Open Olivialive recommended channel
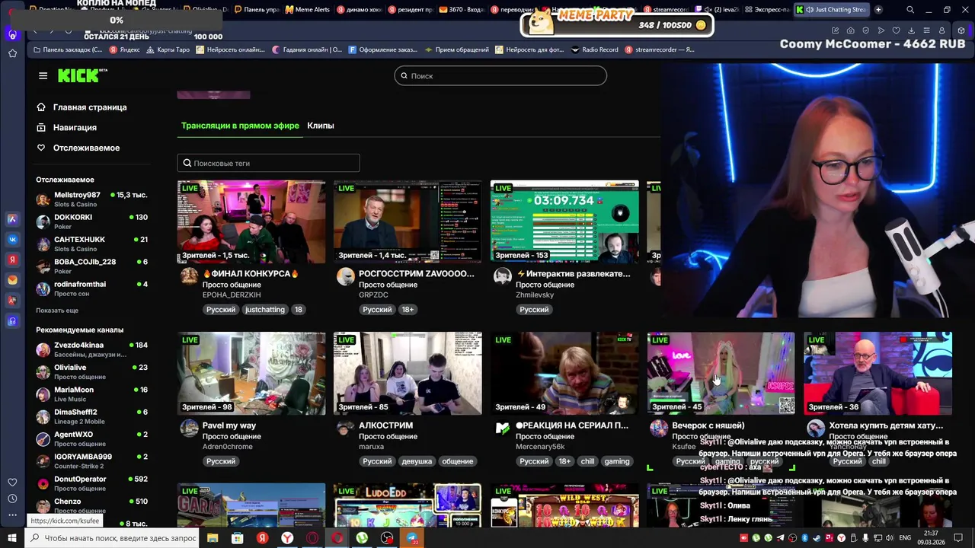 coord(91,371)
